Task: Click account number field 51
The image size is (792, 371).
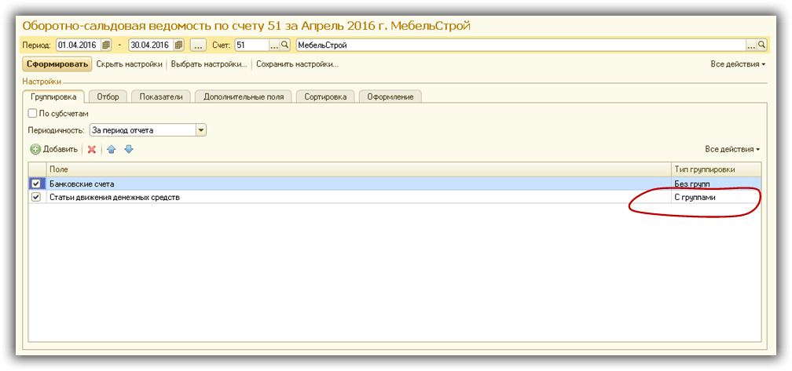Action: 252,45
